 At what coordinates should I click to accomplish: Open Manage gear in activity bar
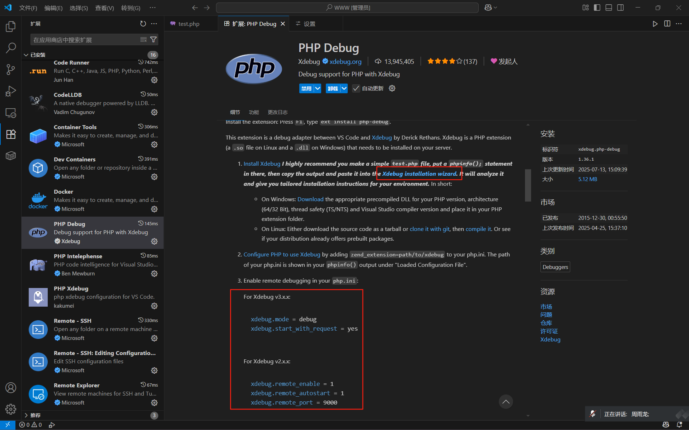tap(11, 409)
